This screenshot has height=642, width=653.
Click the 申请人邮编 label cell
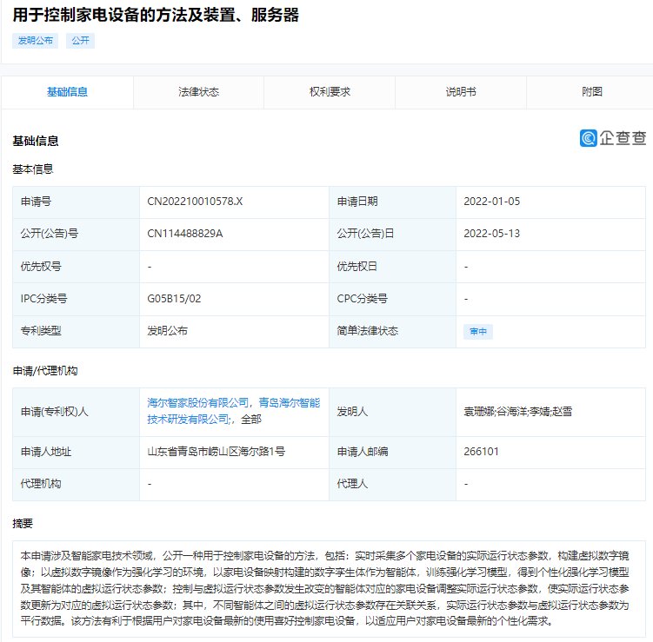(x=393, y=453)
